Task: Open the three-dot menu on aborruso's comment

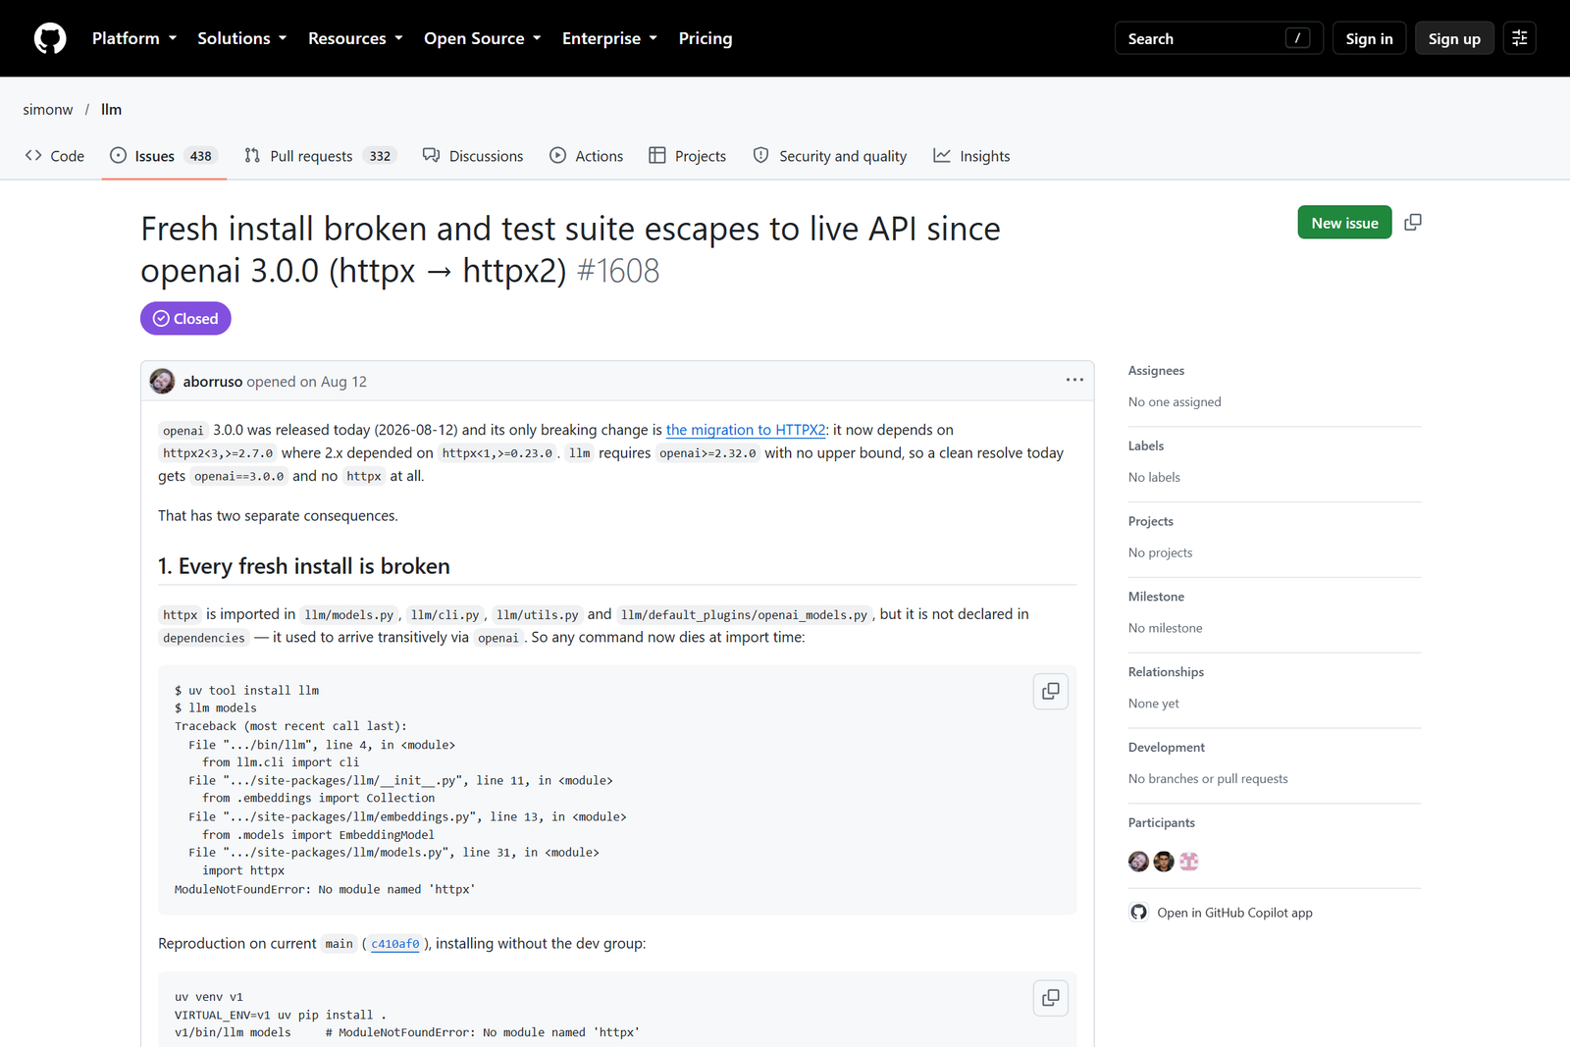Action: click(x=1074, y=380)
